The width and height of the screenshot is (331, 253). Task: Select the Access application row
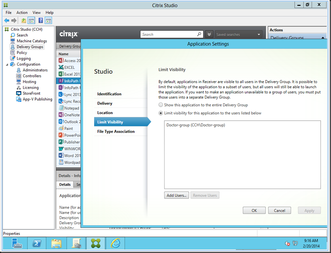click(68, 61)
